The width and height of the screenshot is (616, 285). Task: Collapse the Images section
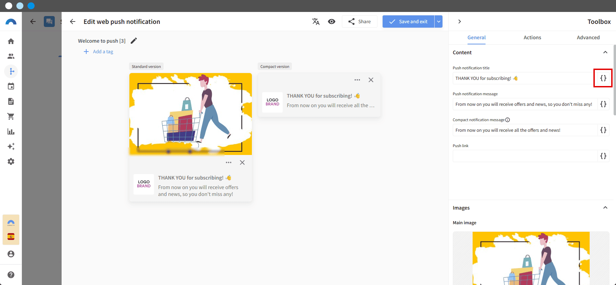click(x=605, y=208)
